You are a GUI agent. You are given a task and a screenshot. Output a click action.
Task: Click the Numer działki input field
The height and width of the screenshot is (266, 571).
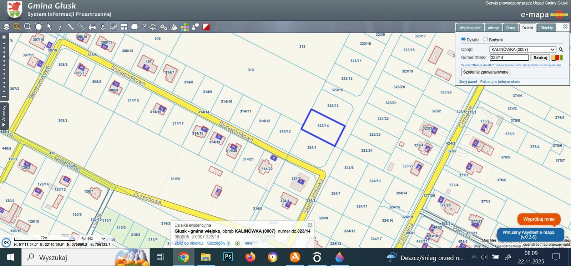click(509, 57)
